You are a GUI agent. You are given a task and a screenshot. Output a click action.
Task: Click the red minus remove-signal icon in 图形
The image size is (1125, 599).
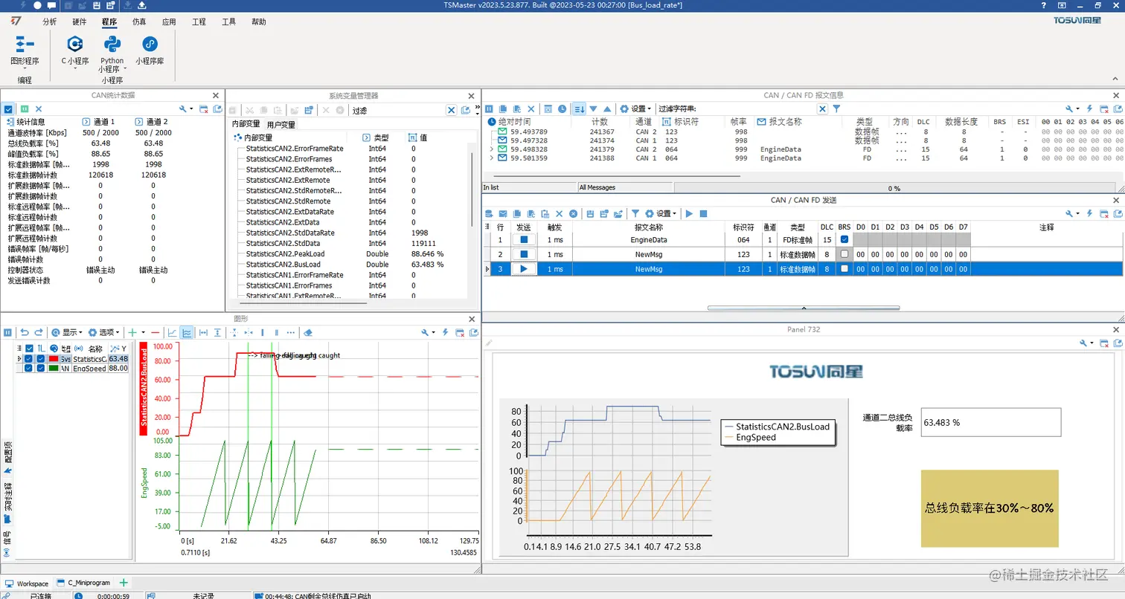[155, 332]
